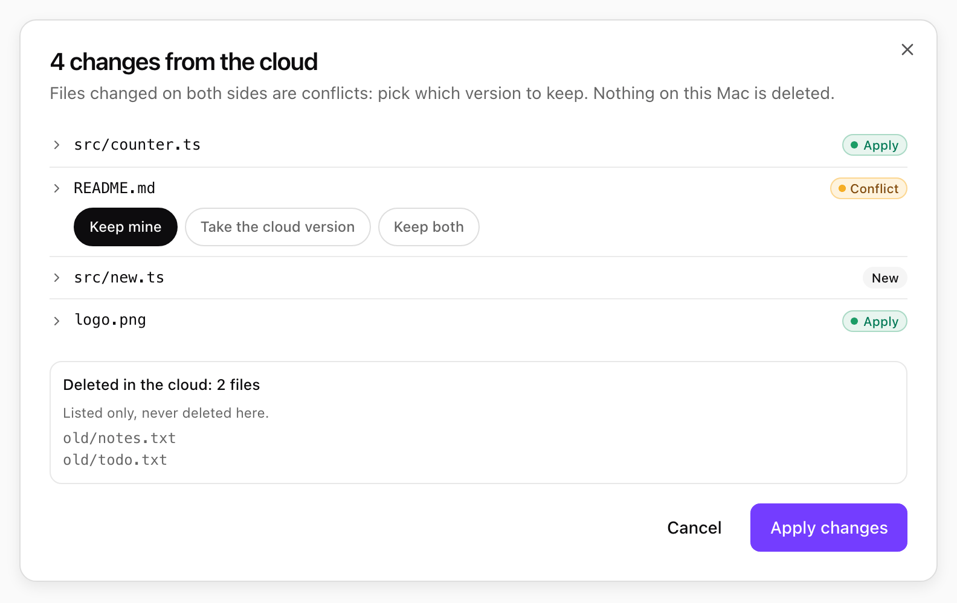Select the src/counter.ts file name
Viewport: 957px width, 603px height.
pyautogui.click(x=137, y=145)
